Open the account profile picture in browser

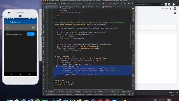(175, 9)
